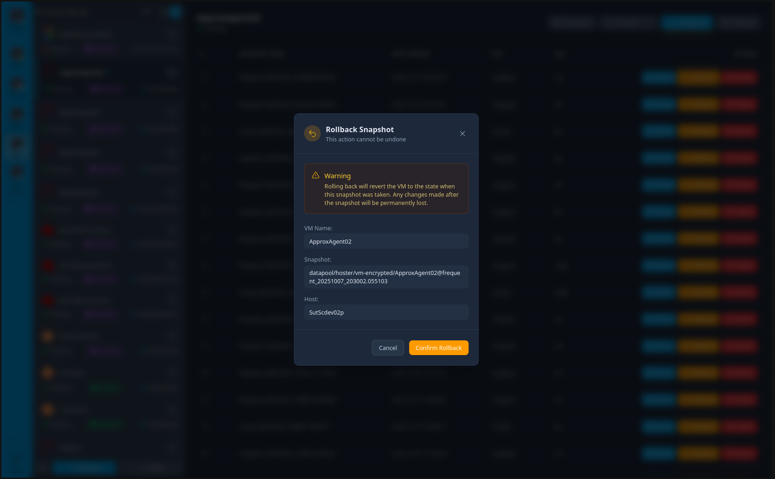The image size is (775, 479).
Task: Click the rollback arrow icon in the dialog header
Action: tap(312, 134)
